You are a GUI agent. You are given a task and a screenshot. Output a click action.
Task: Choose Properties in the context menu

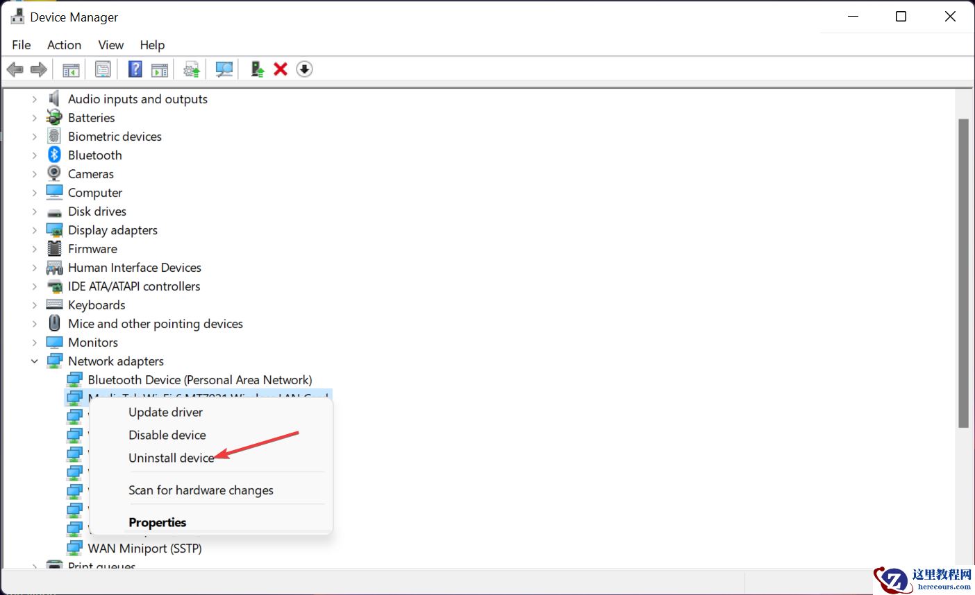click(212, 522)
